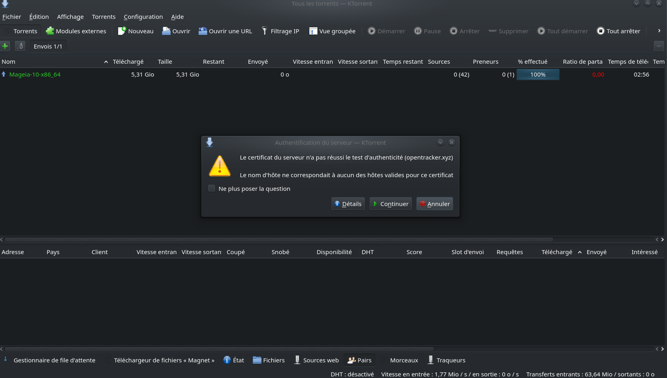Screen dimensions: 667x378
Task: Open the Édition menu
Action: [x=39, y=16]
